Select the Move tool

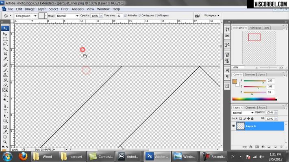tap(5, 34)
